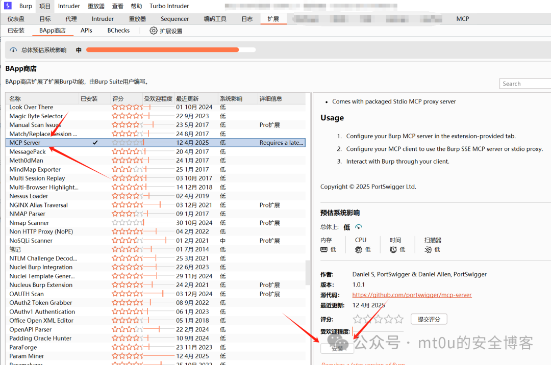The image size is (551, 365).
Task: Open the Burp menu
Action: coord(26,6)
